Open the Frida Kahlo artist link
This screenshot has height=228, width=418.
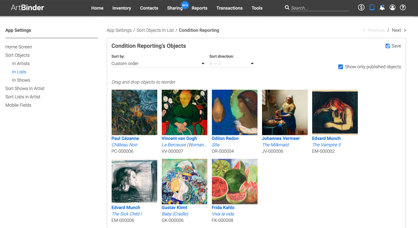(x=223, y=208)
